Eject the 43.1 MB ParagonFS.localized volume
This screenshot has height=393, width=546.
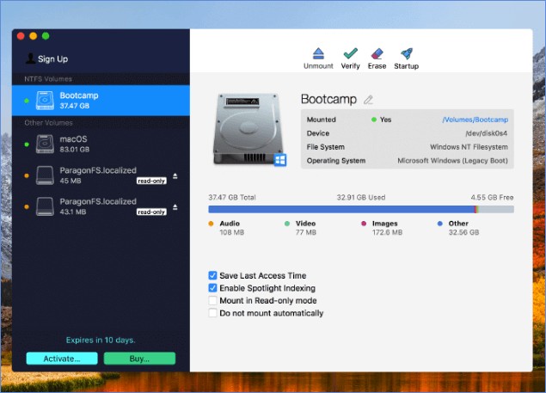tap(175, 207)
